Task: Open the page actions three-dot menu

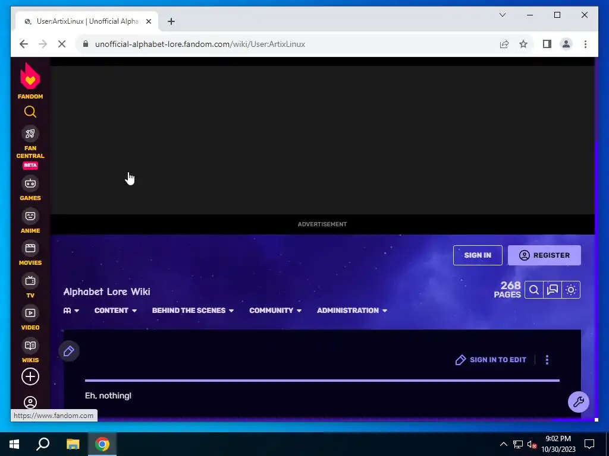Action: click(547, 360)
